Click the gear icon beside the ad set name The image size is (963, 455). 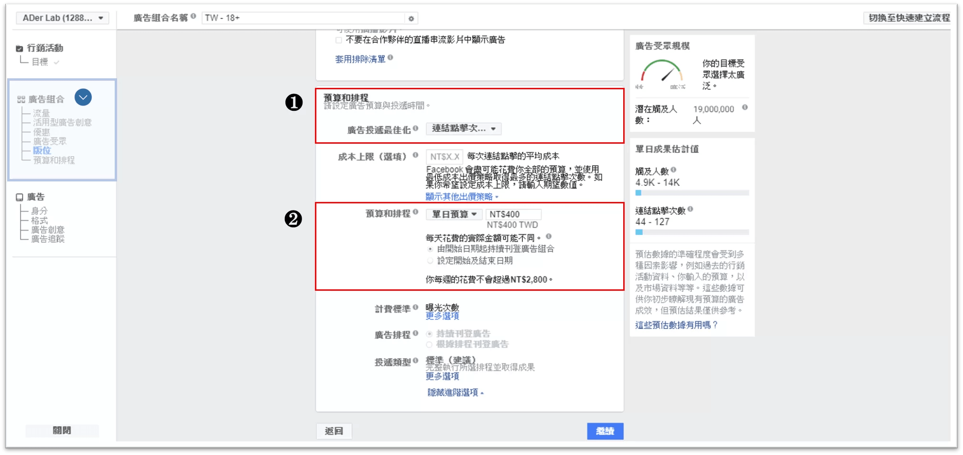click(x=411, y=18)
